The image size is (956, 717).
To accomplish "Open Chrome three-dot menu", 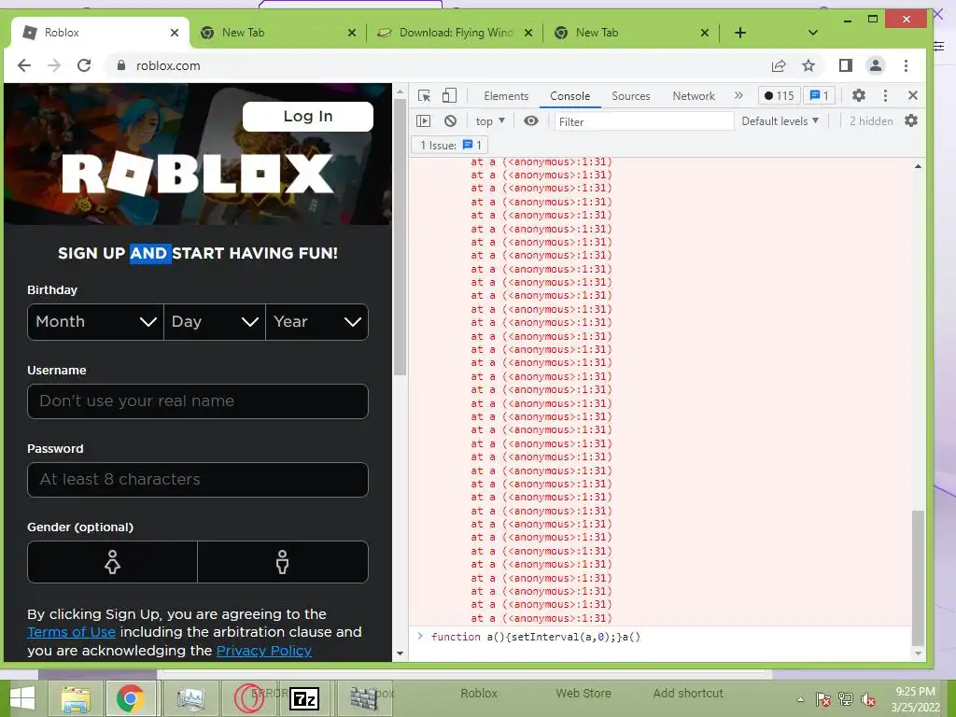I will pyautogui.click(x=906, y=65).
